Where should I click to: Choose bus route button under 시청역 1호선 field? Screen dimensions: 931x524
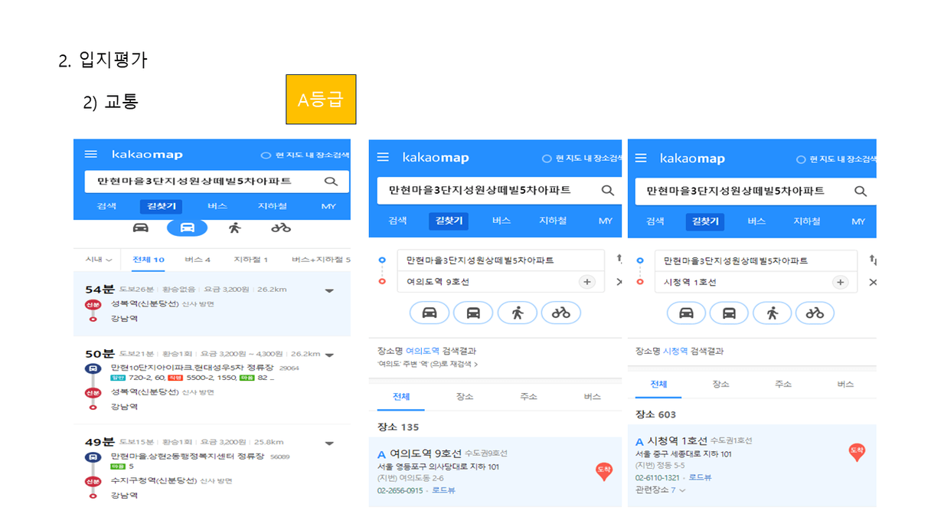pos(730,313)
